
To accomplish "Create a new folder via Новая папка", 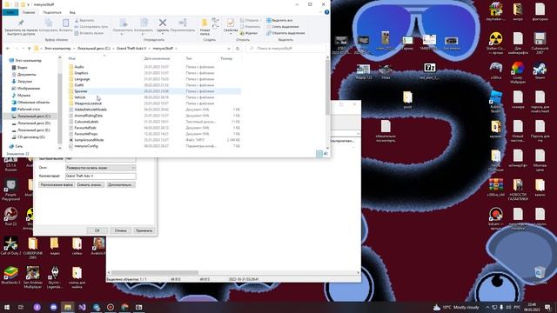I will click(x=205, y=27).
